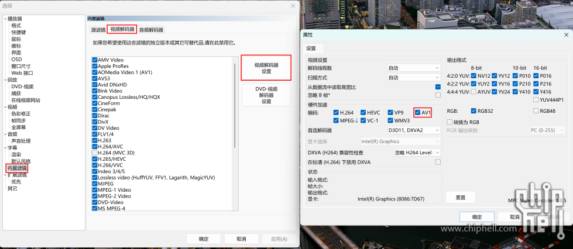Toggle the NV12 output format checkbox
Image resolution: width=573 pixels, height=249 pixels.
[474, 76]
